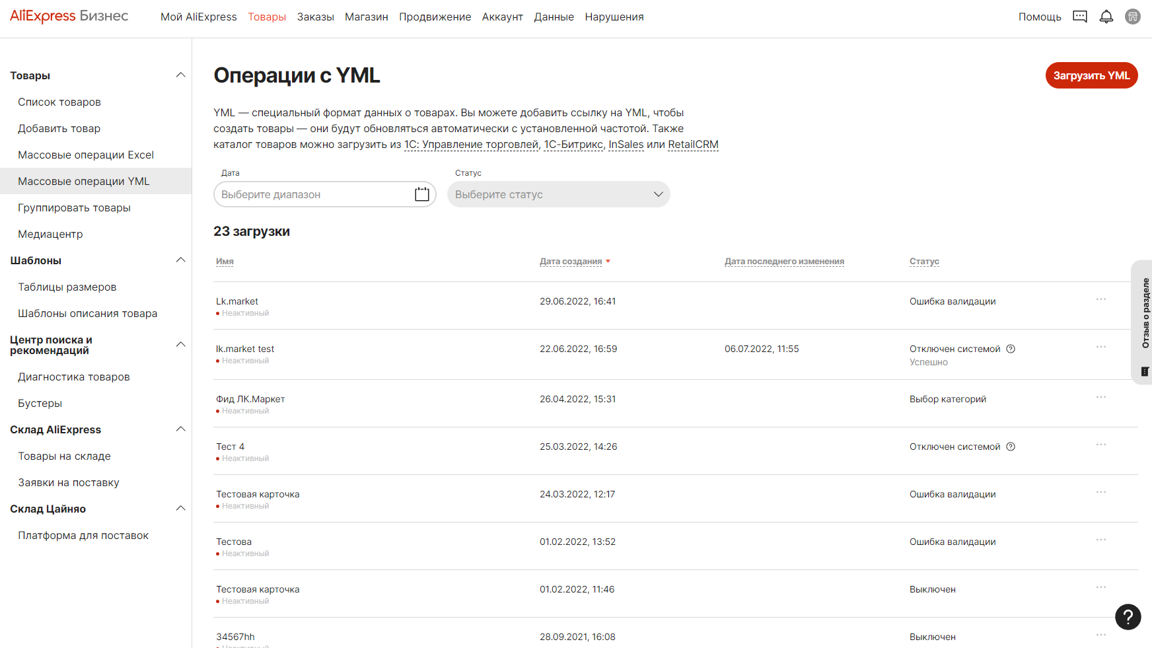1152x648 pixels.
Task: Click info icon next to lk.market test status
Action: (x=1011, y=349)
